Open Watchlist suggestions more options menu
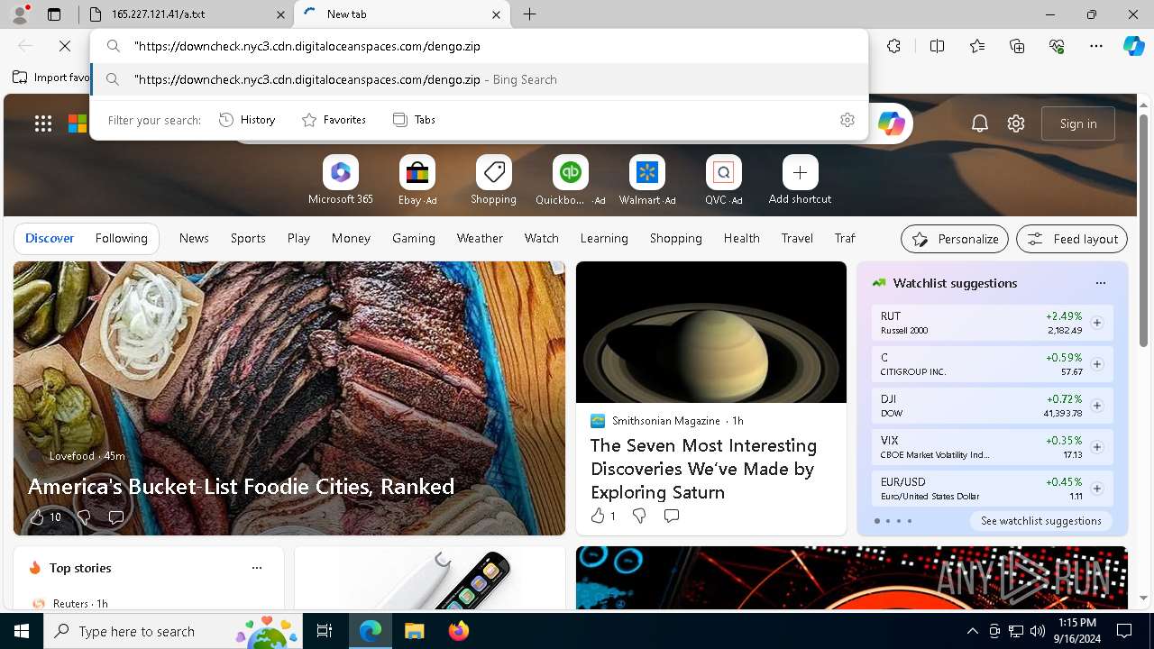The height and width of the screenshot is (649, 1154). pyautogui.click(x=1101, y=283)
